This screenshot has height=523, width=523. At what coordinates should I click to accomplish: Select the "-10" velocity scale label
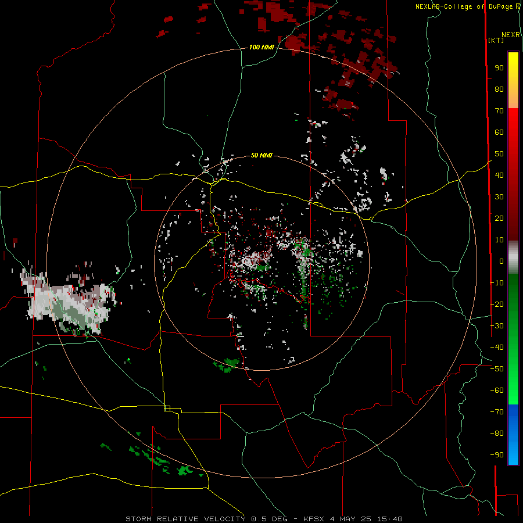coord(497,283)
